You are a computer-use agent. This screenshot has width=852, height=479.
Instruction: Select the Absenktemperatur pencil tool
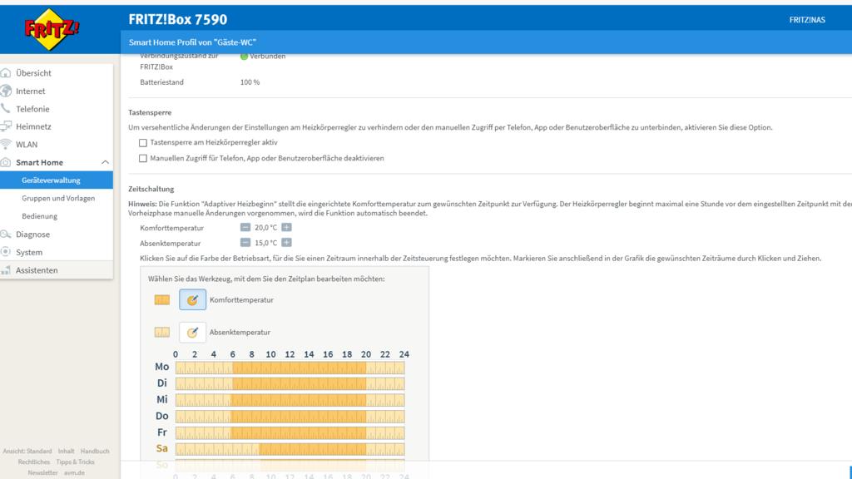(x=192, y=333)
